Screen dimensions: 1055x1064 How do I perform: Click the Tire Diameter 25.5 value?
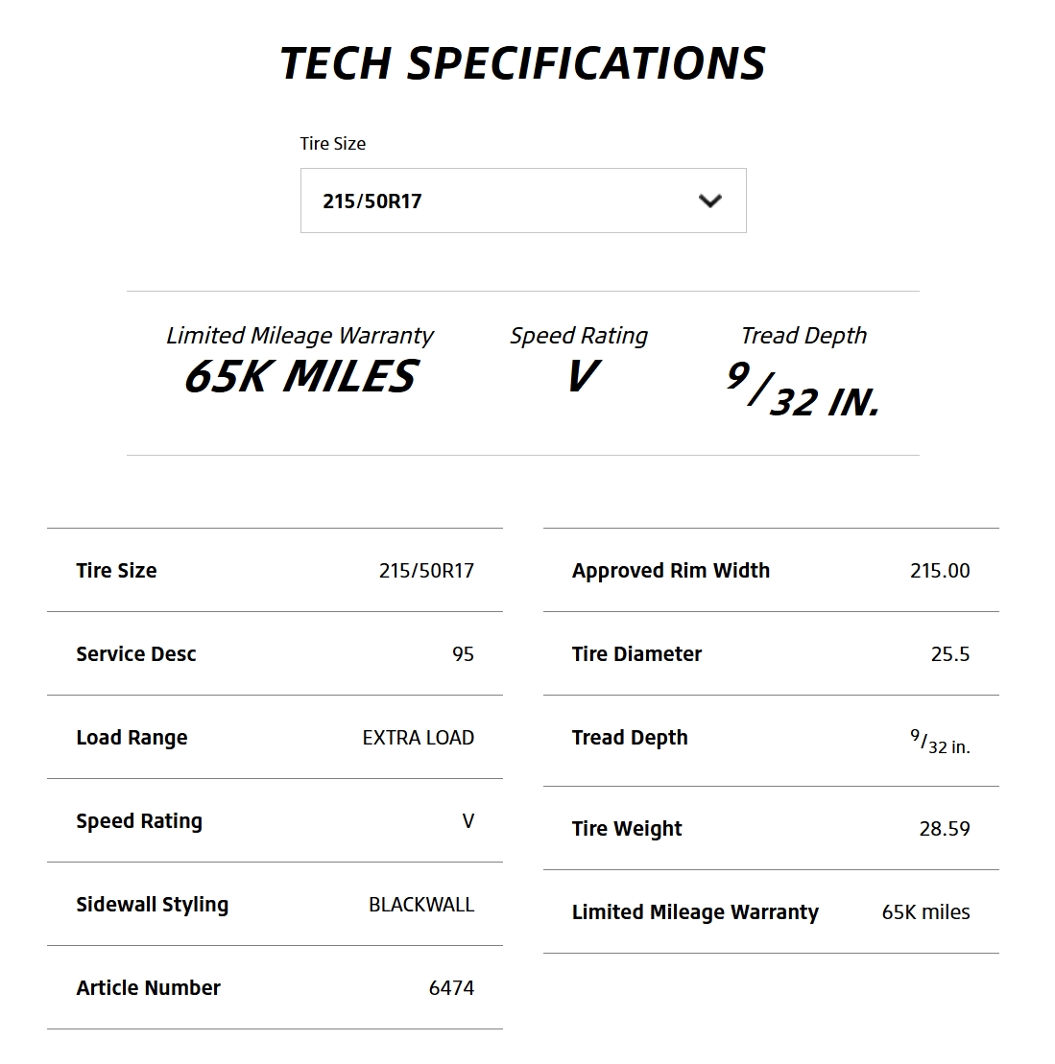(950, 654)
